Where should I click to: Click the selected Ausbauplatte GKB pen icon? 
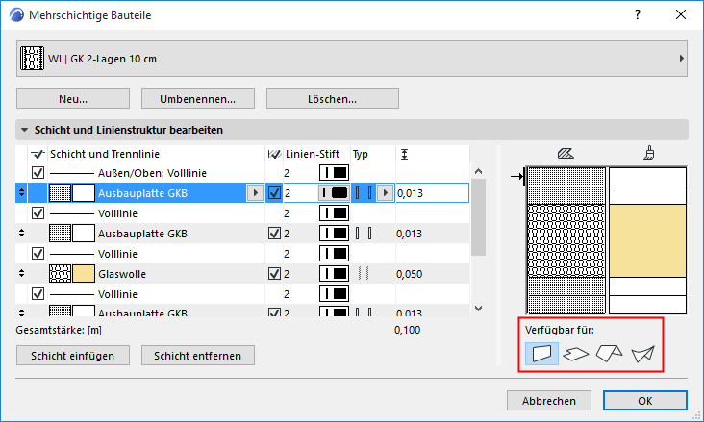(x=334, y=193)
